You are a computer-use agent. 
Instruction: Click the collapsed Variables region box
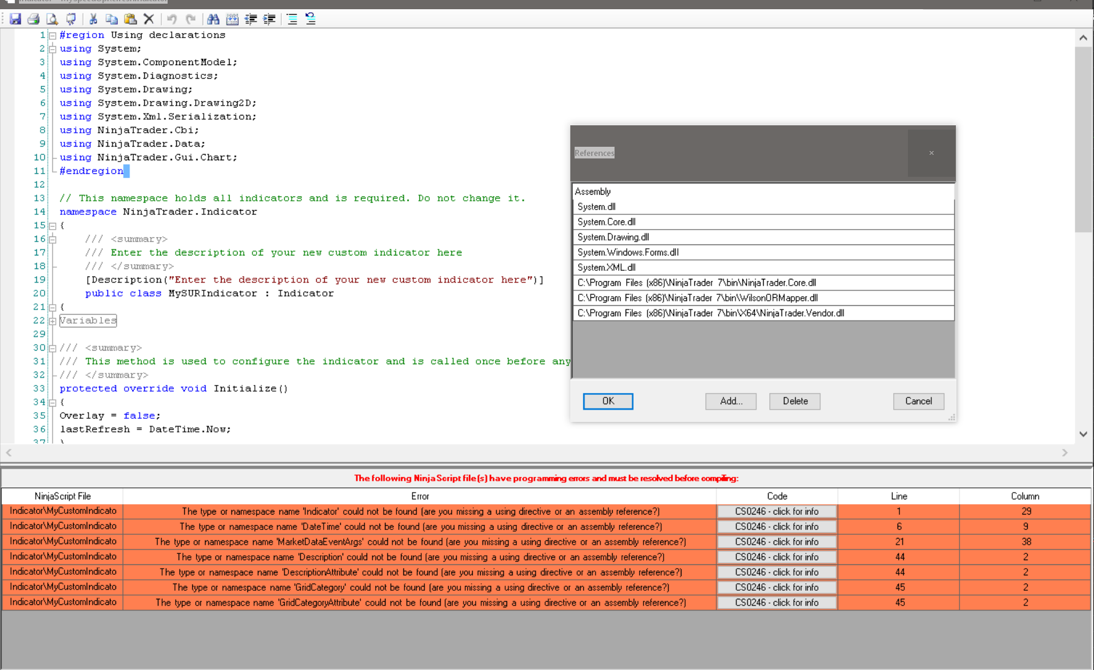(88, 321)
